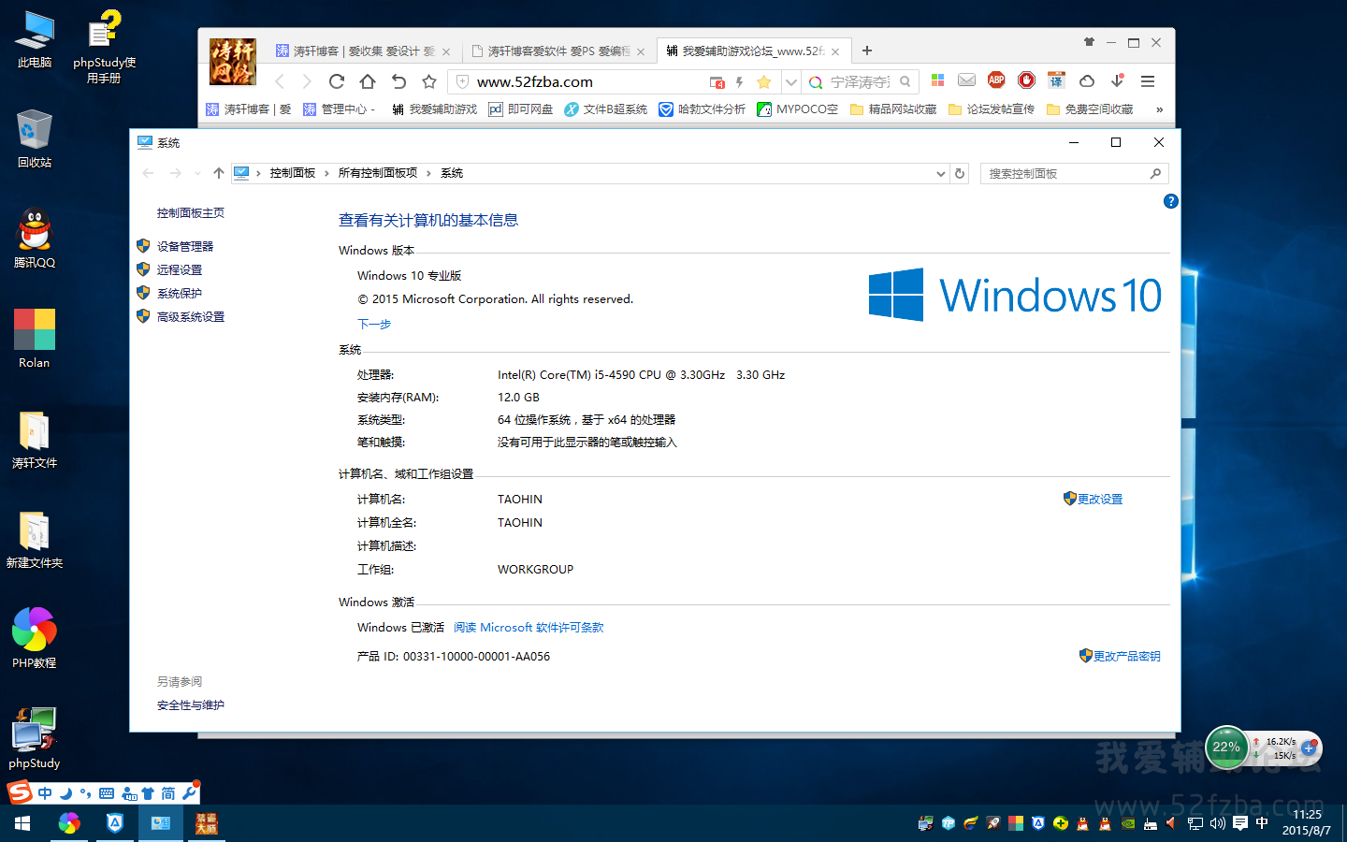Expand the chevron after 控制面板 breadcrumb
This screenshot has width=1347, height=842.
326,173
